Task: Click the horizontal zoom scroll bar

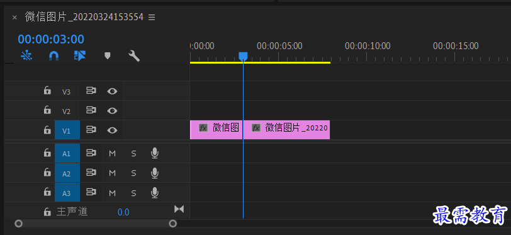Action: click(96, 224)
